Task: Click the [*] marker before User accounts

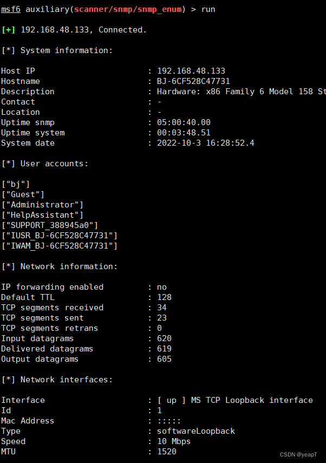Action: pos(8,164)
